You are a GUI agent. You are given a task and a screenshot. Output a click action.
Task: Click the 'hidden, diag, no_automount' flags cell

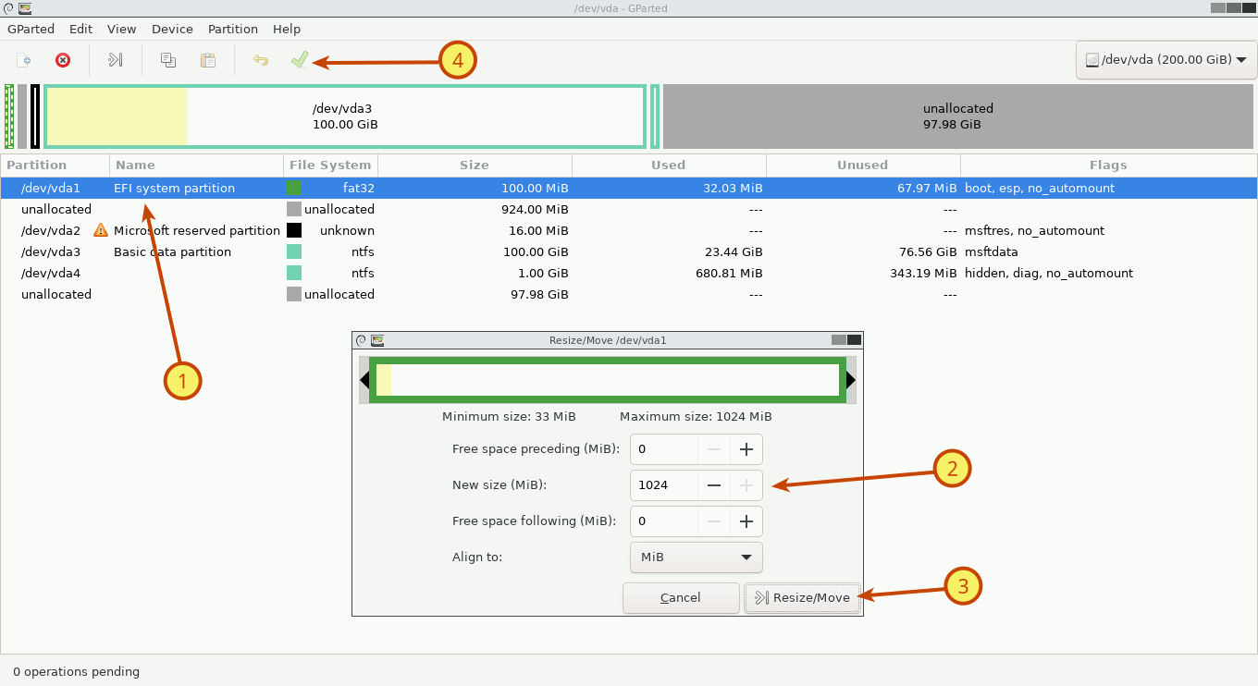point(1049,273)
